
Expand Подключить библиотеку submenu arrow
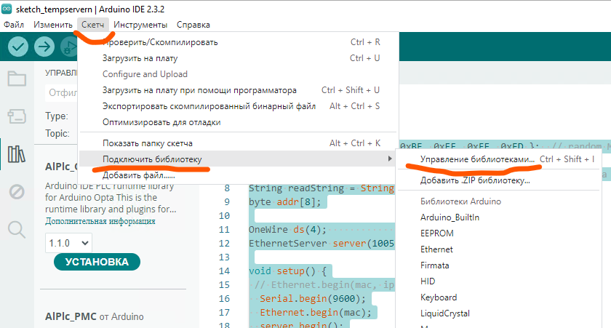389,159
